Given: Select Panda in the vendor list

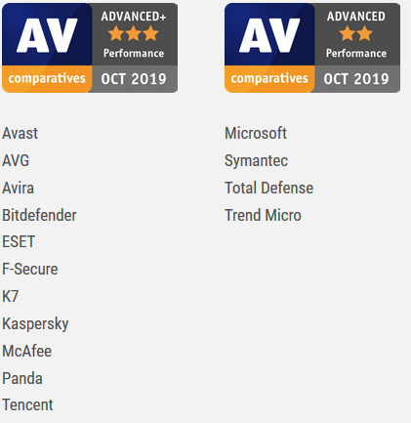Looking at the screenshot, I should click(x=22, y=378).
